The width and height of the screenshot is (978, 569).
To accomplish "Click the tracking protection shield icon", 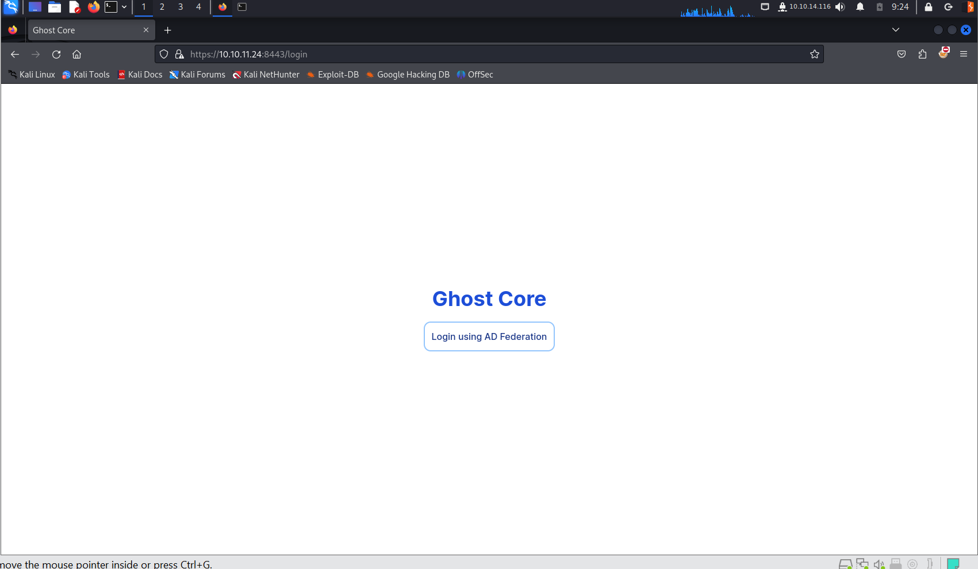I will tap(164, 54).
